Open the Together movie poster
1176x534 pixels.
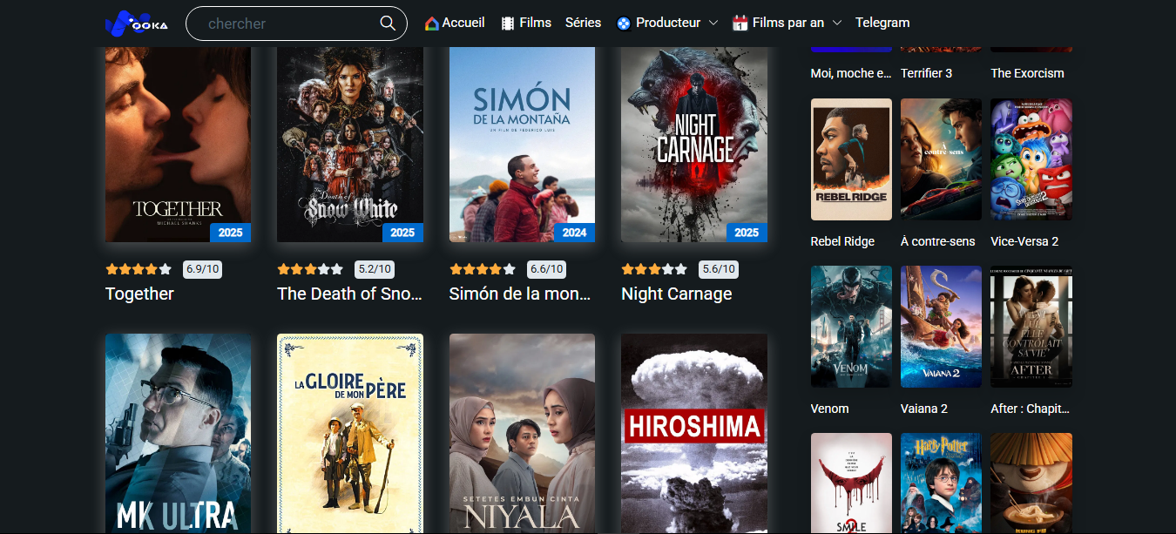(178, 145)
